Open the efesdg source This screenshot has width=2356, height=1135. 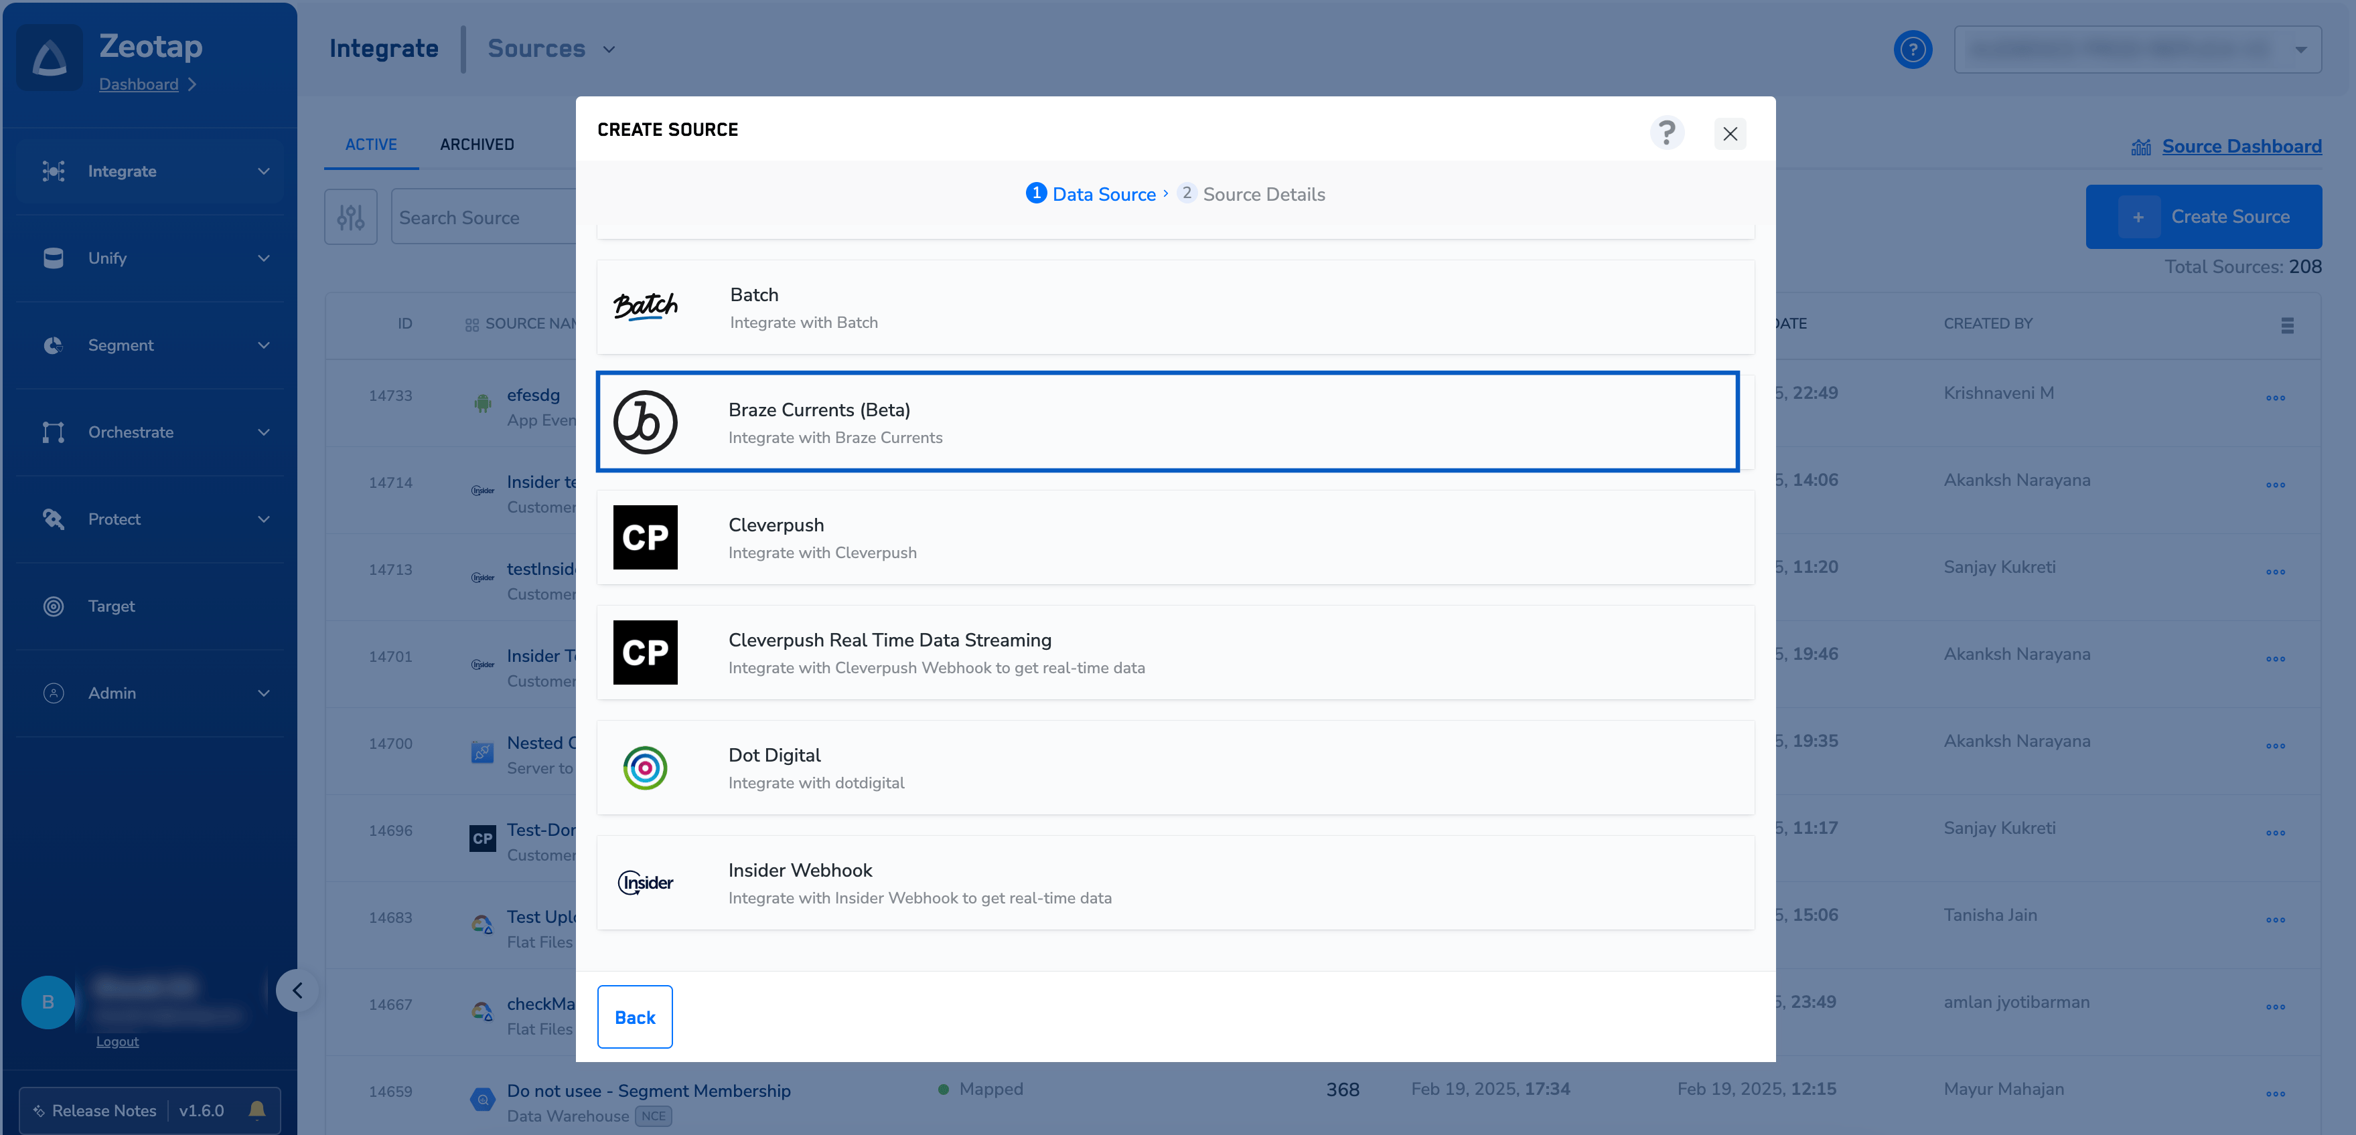point(533,395)
